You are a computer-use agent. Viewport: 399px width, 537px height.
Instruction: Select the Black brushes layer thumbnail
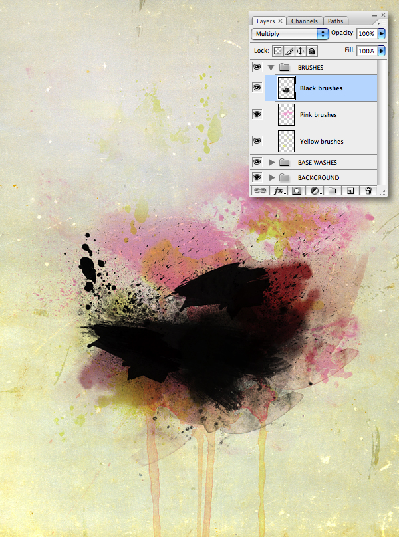286,88
